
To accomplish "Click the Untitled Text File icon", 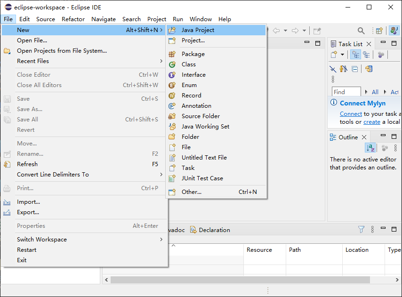I will (x=172, y=158).
